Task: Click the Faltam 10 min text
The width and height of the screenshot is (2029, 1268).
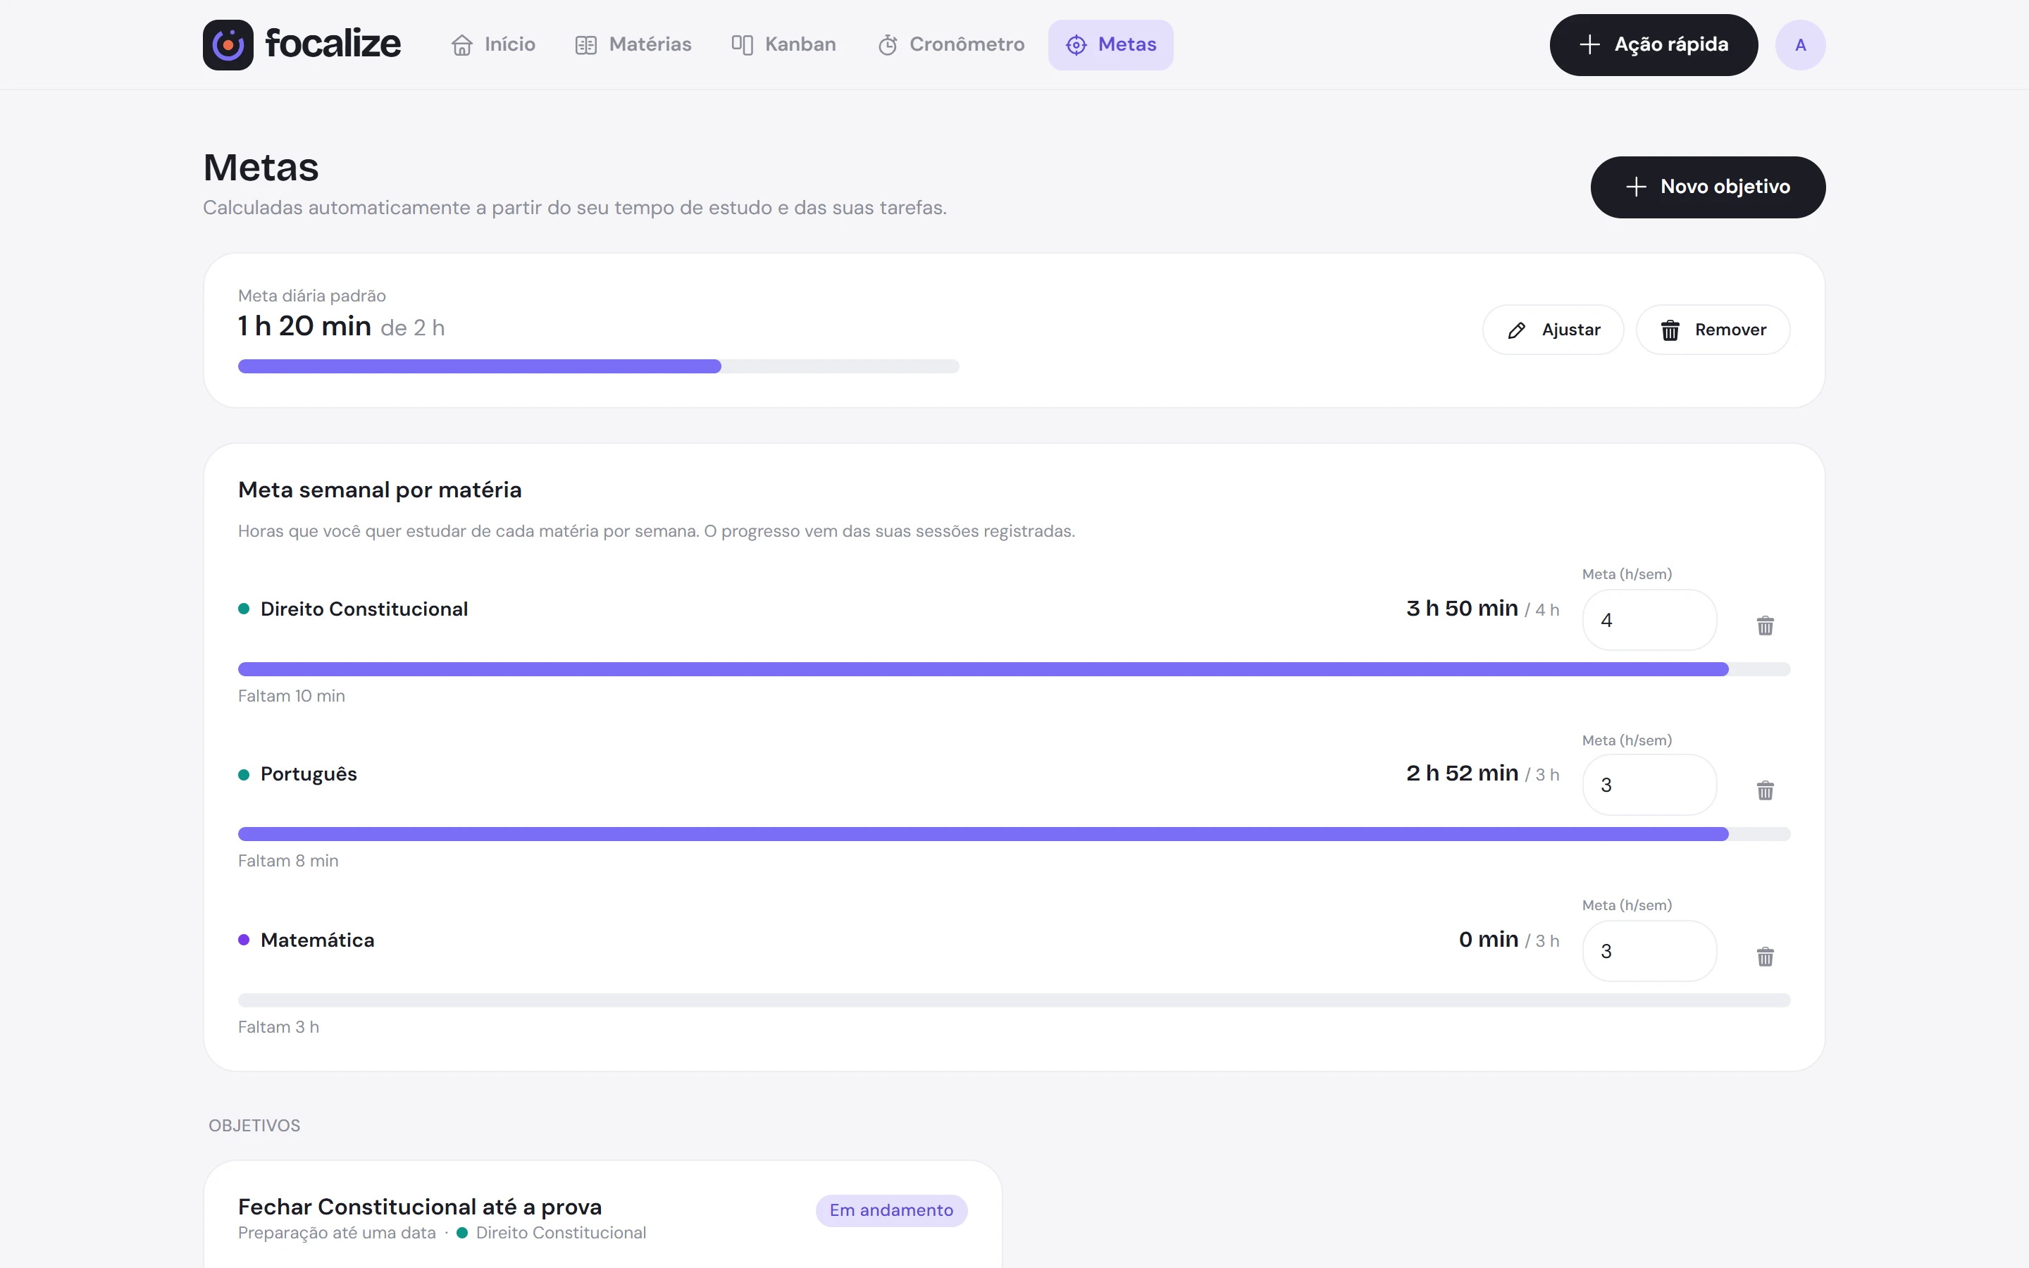Action: click(291, 696)
